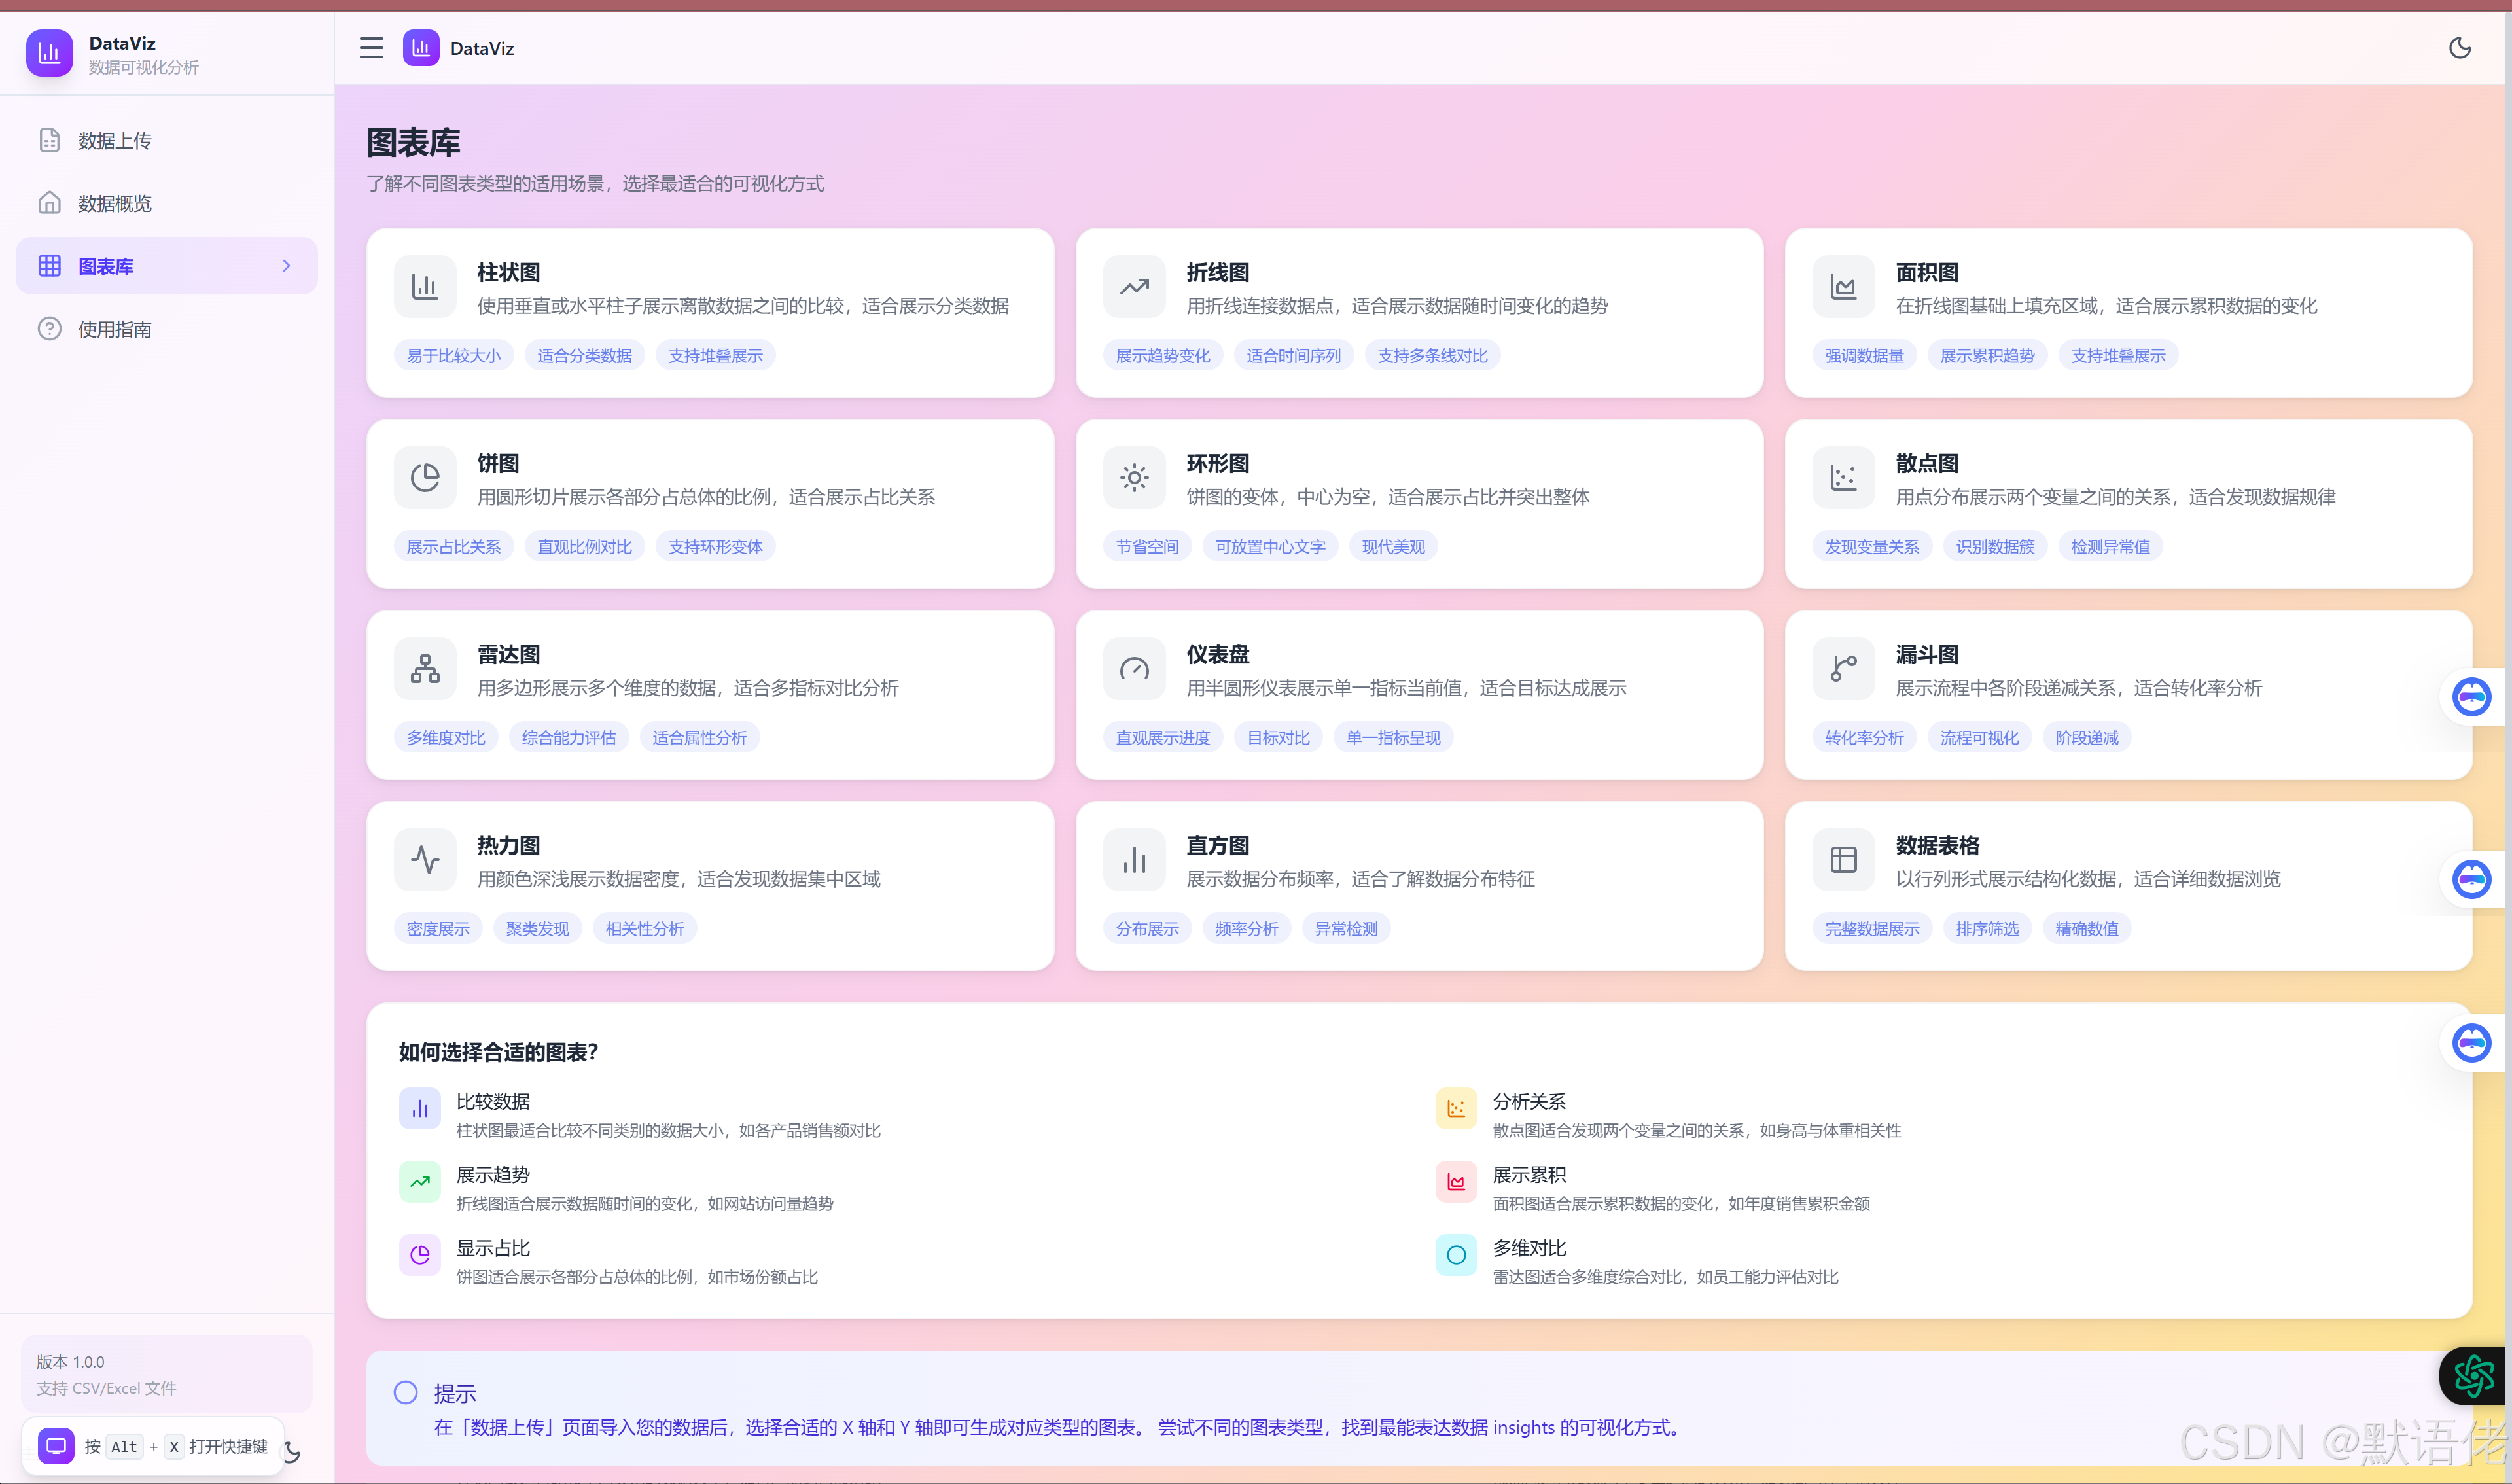The width and height of the screenshot is (2512, 1484).
Task: Select the 比较数据 guide entry
Action: [493, 1101]
